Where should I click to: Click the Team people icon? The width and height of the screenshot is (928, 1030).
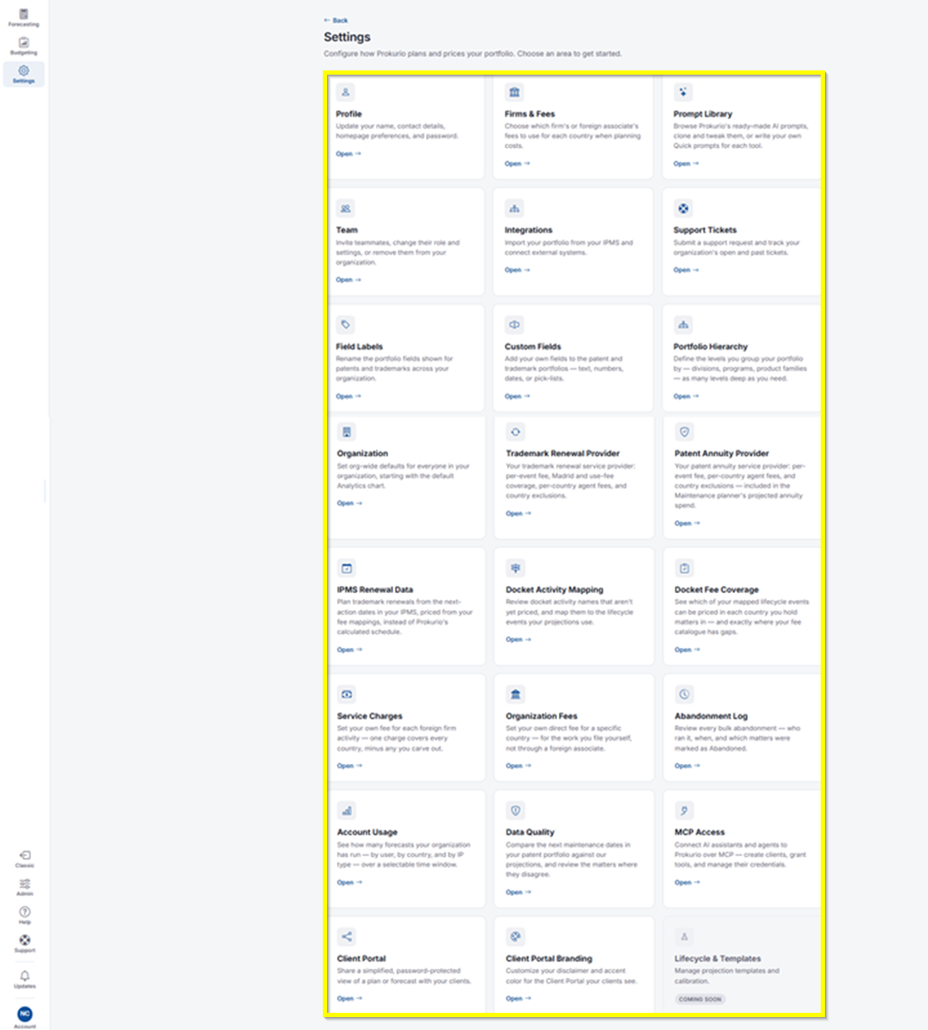pyautogui.click(x=345, y=209)
